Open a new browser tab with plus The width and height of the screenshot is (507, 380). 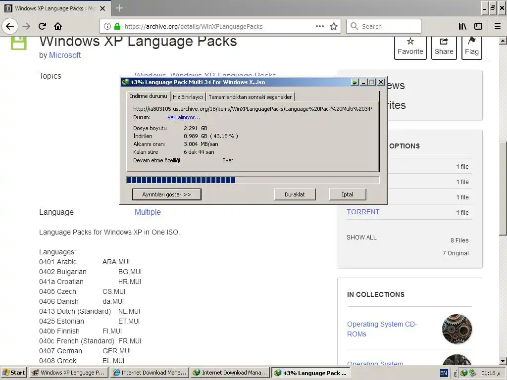pos(119,8)
